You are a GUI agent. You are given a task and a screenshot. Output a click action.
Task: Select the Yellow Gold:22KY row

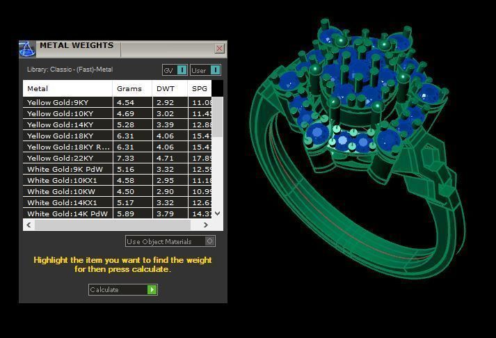pos(118,158)
